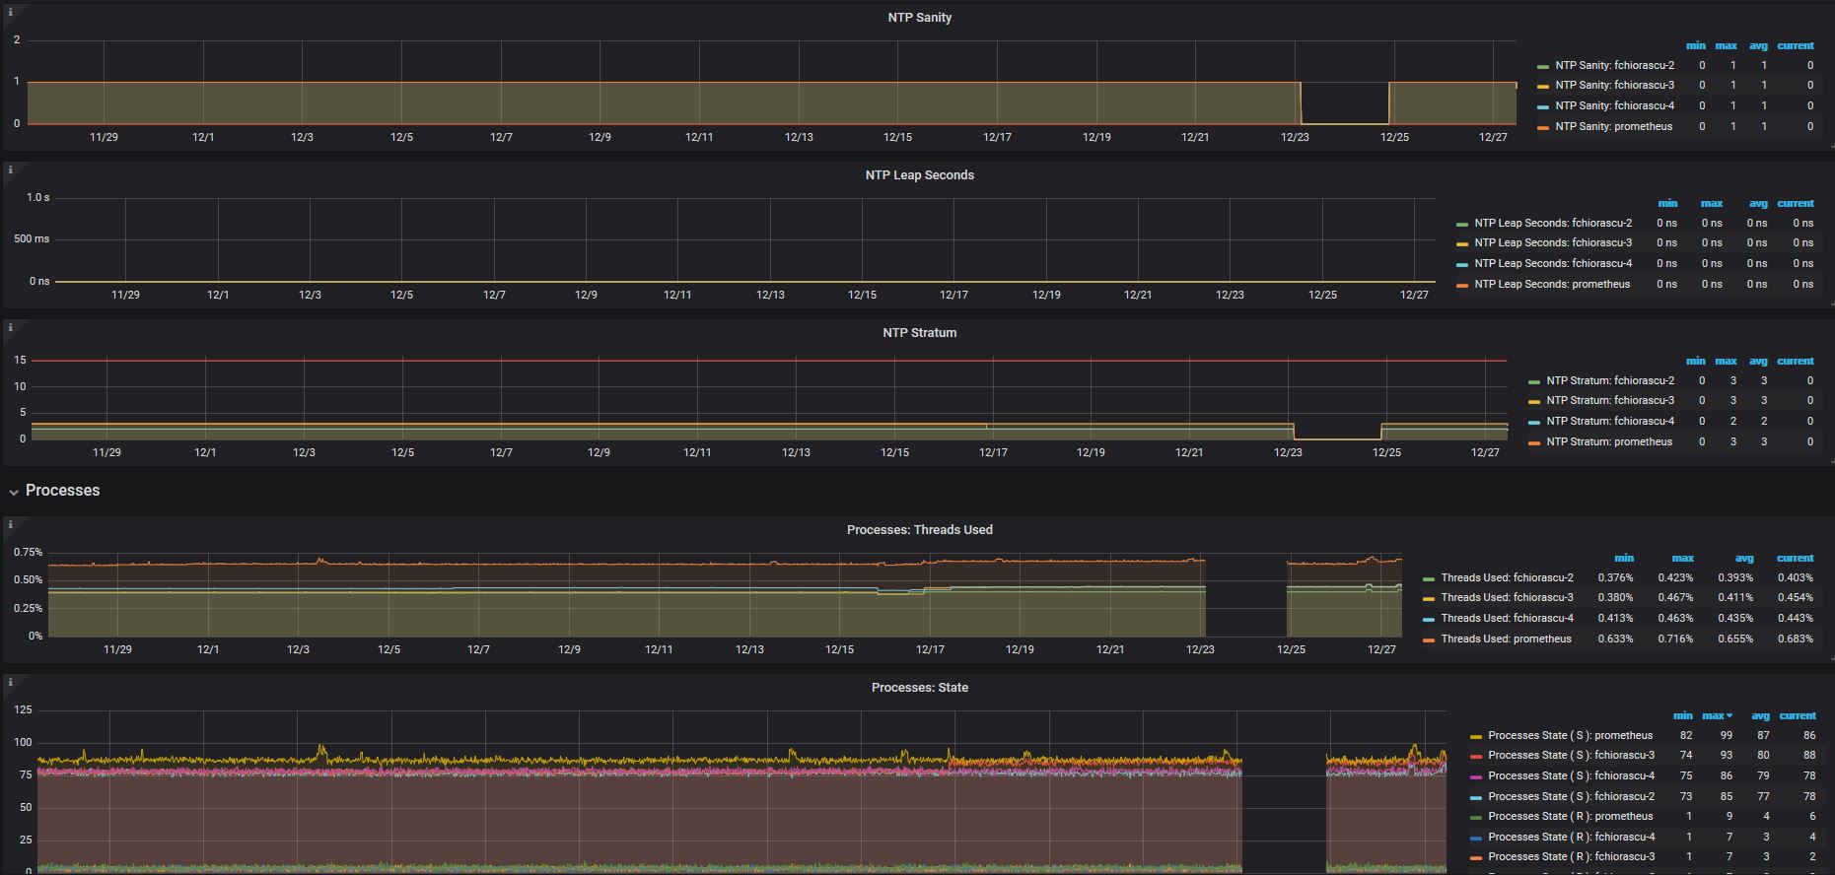Click the max value 93 for Processes State ( S ): fchiorascu-3

pyautogui.click(x=1726, y=756)
